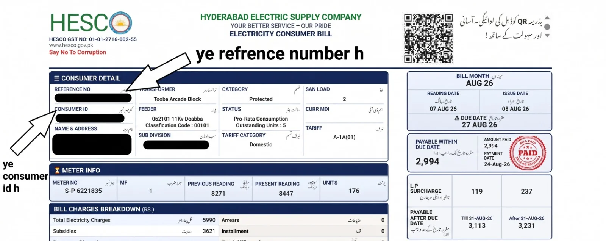Click L.P surcharge value '119'
606x241 pixels.
coord(477,191)
